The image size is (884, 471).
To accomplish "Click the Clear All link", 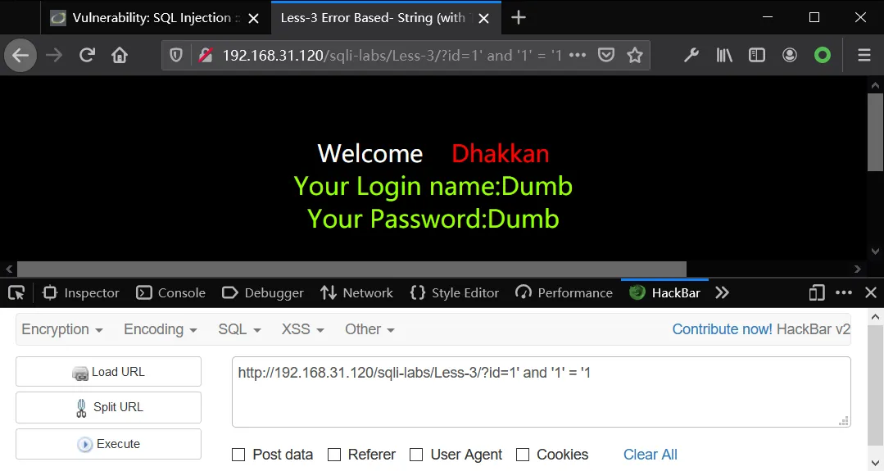I will click(x=650, y=455).
